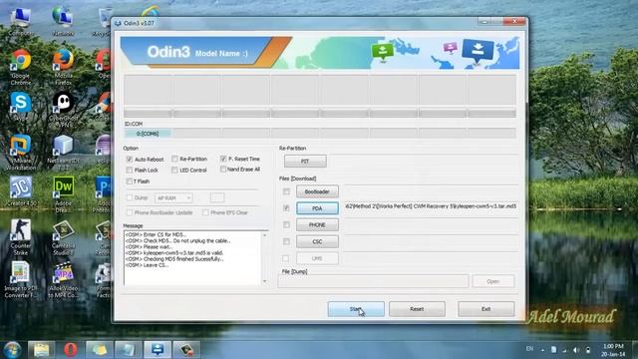Screen dimensions: 638x359
Task: Tick the Bootloader file checkbox
Action: [x=286, y=191]
